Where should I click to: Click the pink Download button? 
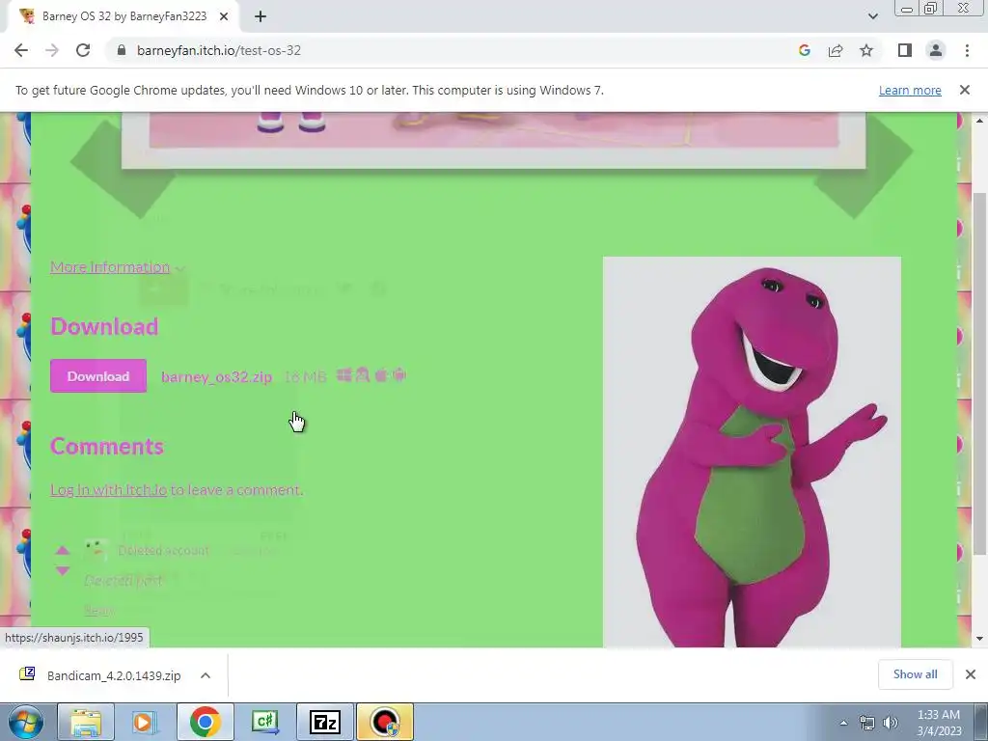point(98,376)
